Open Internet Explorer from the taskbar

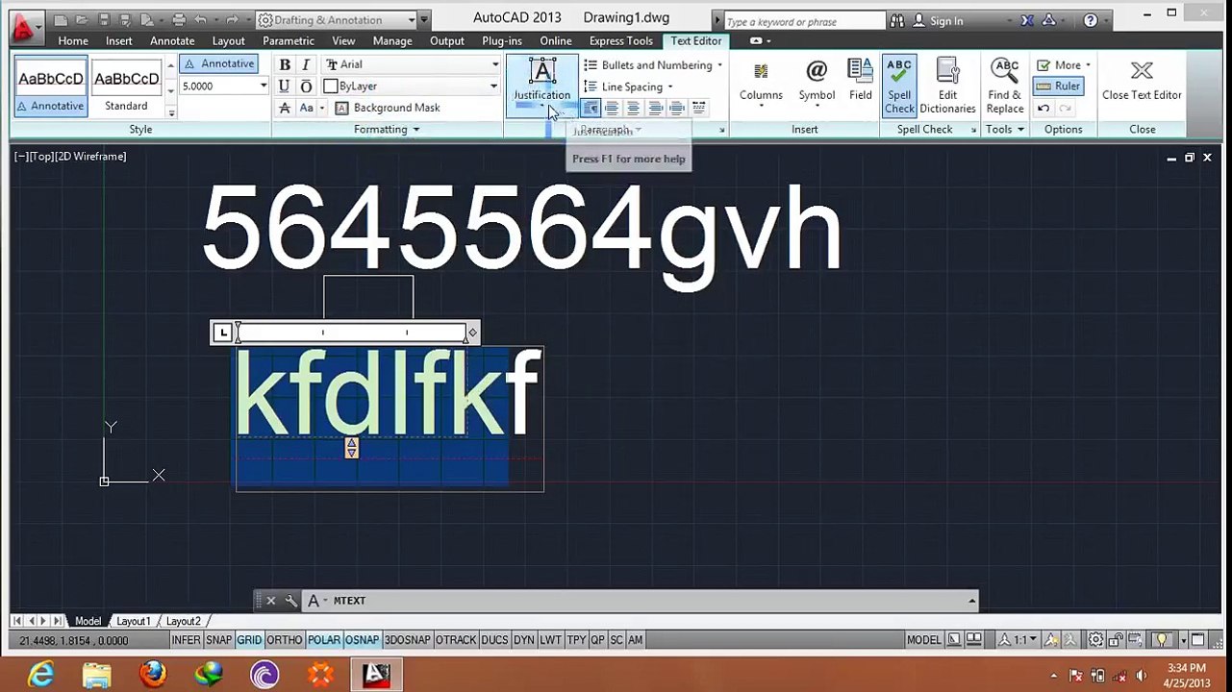(x=41, y=676)
